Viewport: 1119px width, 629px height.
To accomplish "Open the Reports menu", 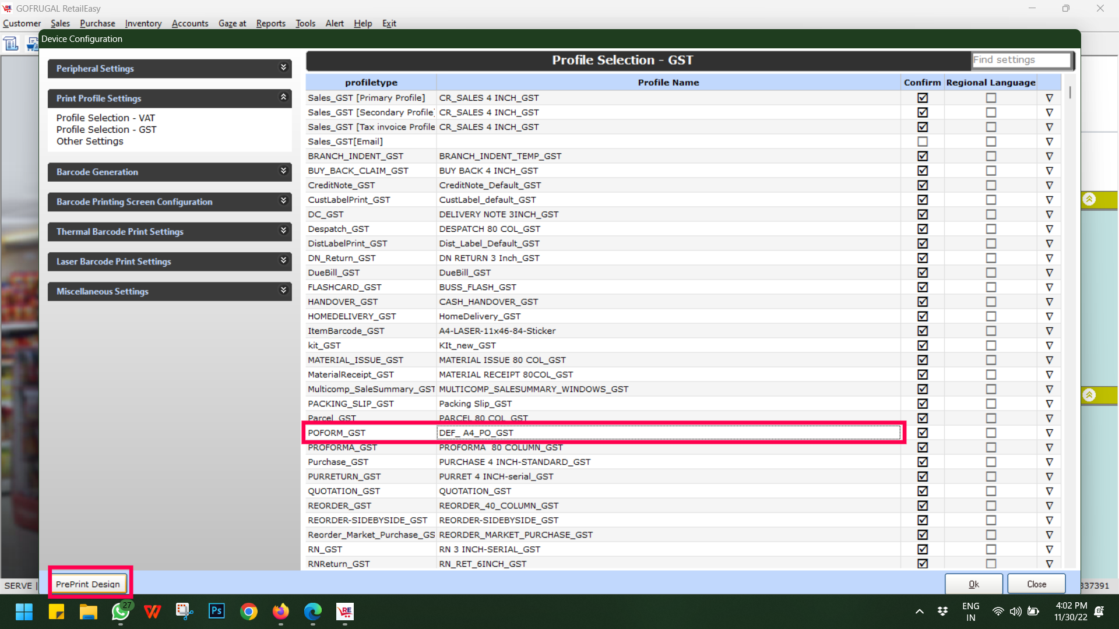I will [x=270, y=23].
